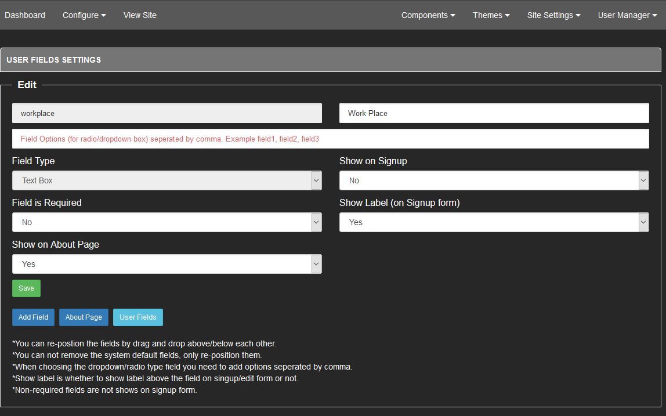The width and height of the screenshot is (666, 416).
Task: Open the Components dropdown menu
Action: tap(428, 15)
